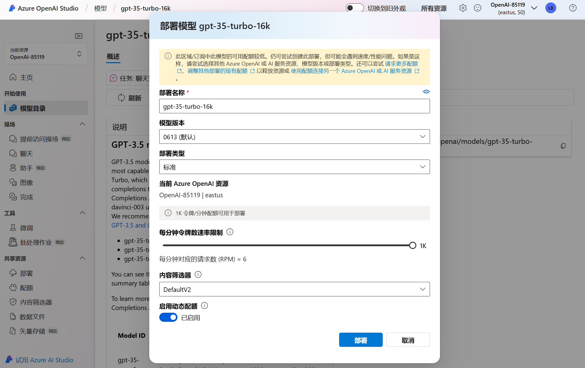Open the 内容筛选器 dropdown showing DefaultV2

pos(294,289)
